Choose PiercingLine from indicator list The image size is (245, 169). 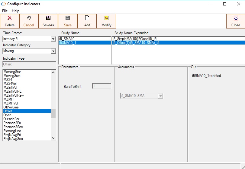click(x=12, y=131)
